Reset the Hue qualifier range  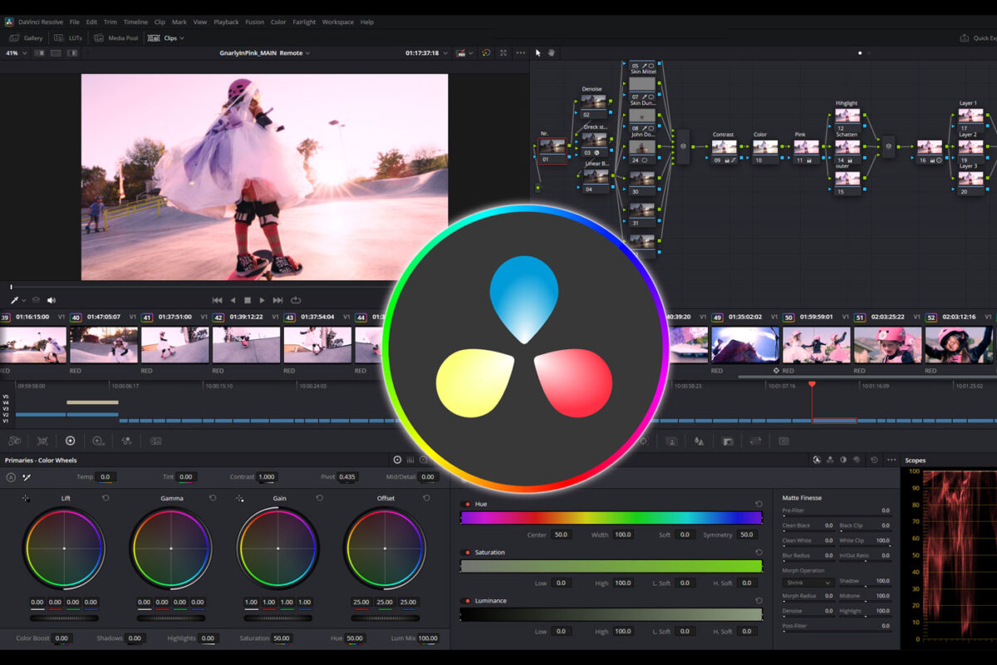pos(759,504)
